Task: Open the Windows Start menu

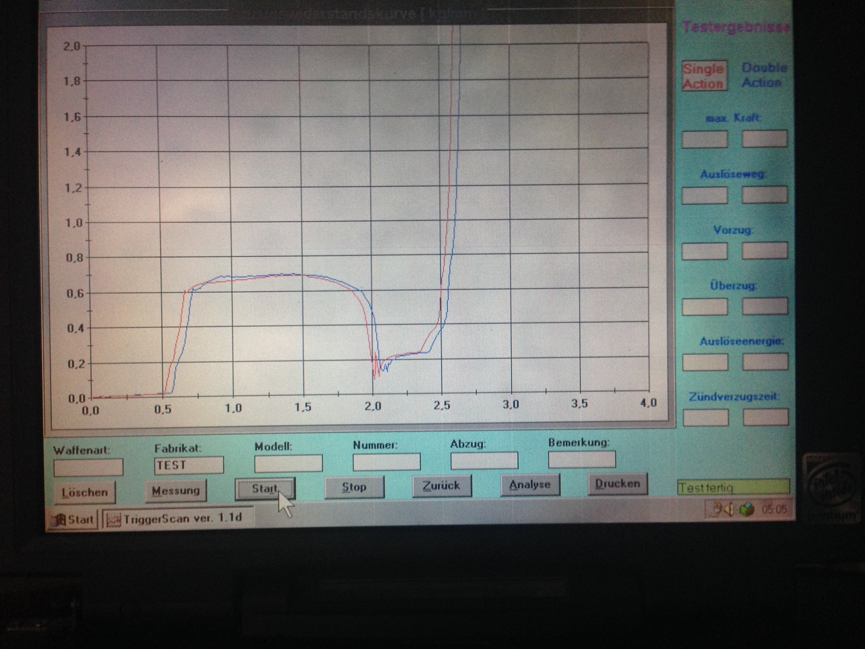Action: (x=73, y=520)
